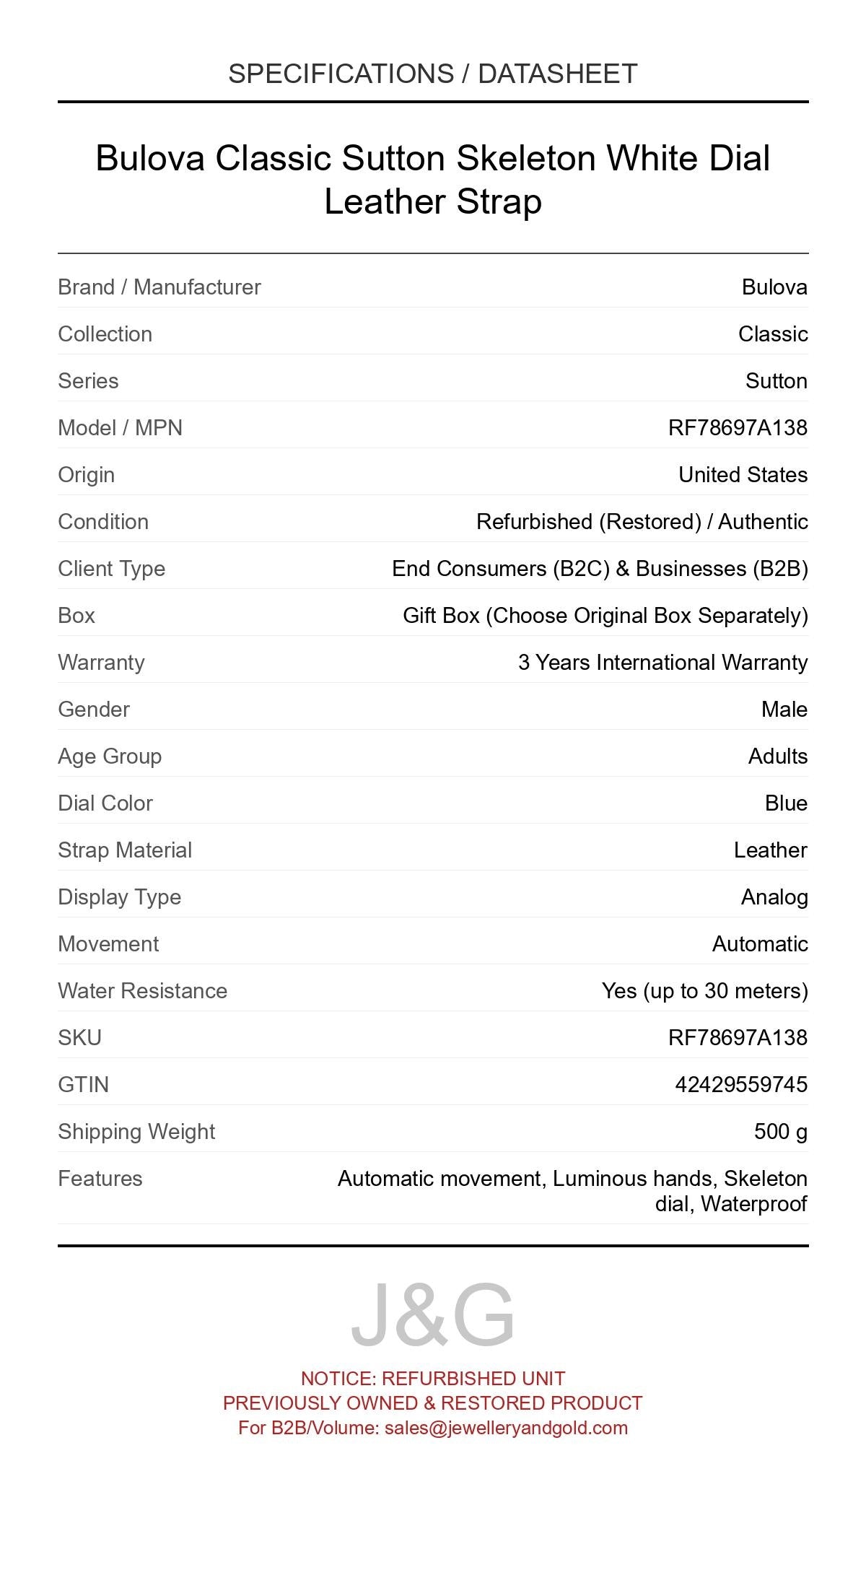Screen dimensions: 866x1588
Task: Click the SKU row label
Action: tap(79, 1038)
